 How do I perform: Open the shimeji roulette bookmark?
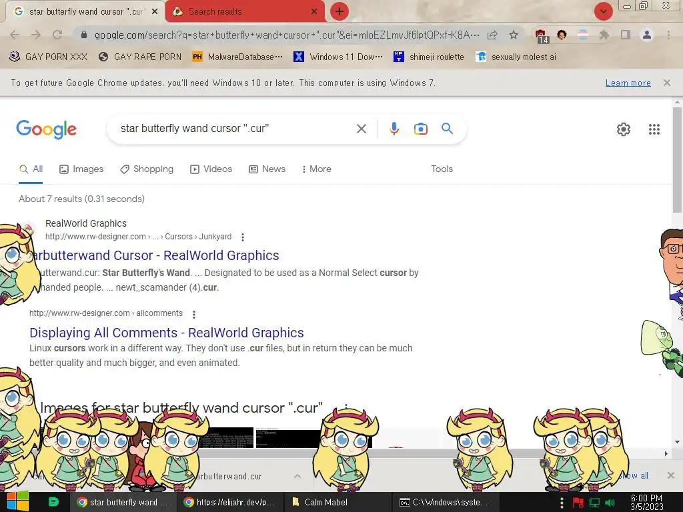429,57
